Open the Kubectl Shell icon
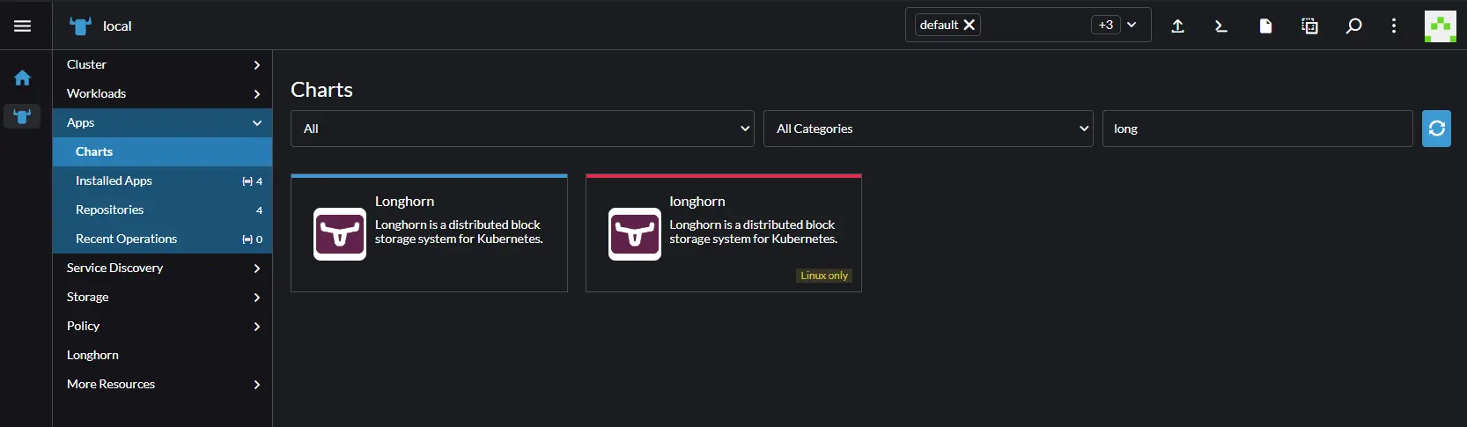The image size is (1467, 427). click(x=1221, y=26)
